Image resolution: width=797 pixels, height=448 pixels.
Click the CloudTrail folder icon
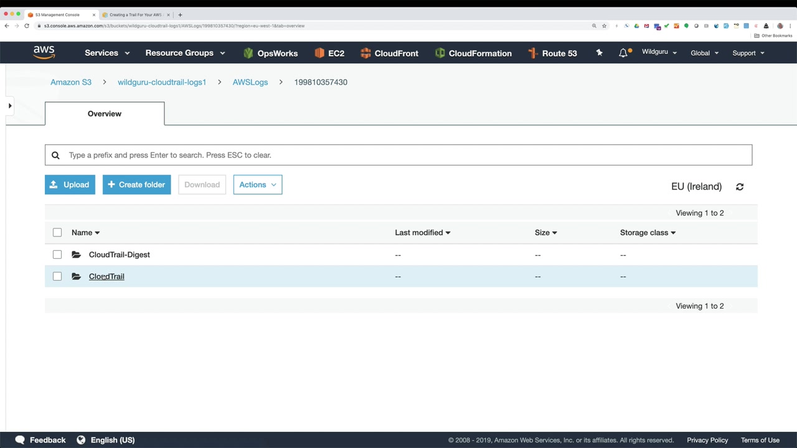pos(76,276)
